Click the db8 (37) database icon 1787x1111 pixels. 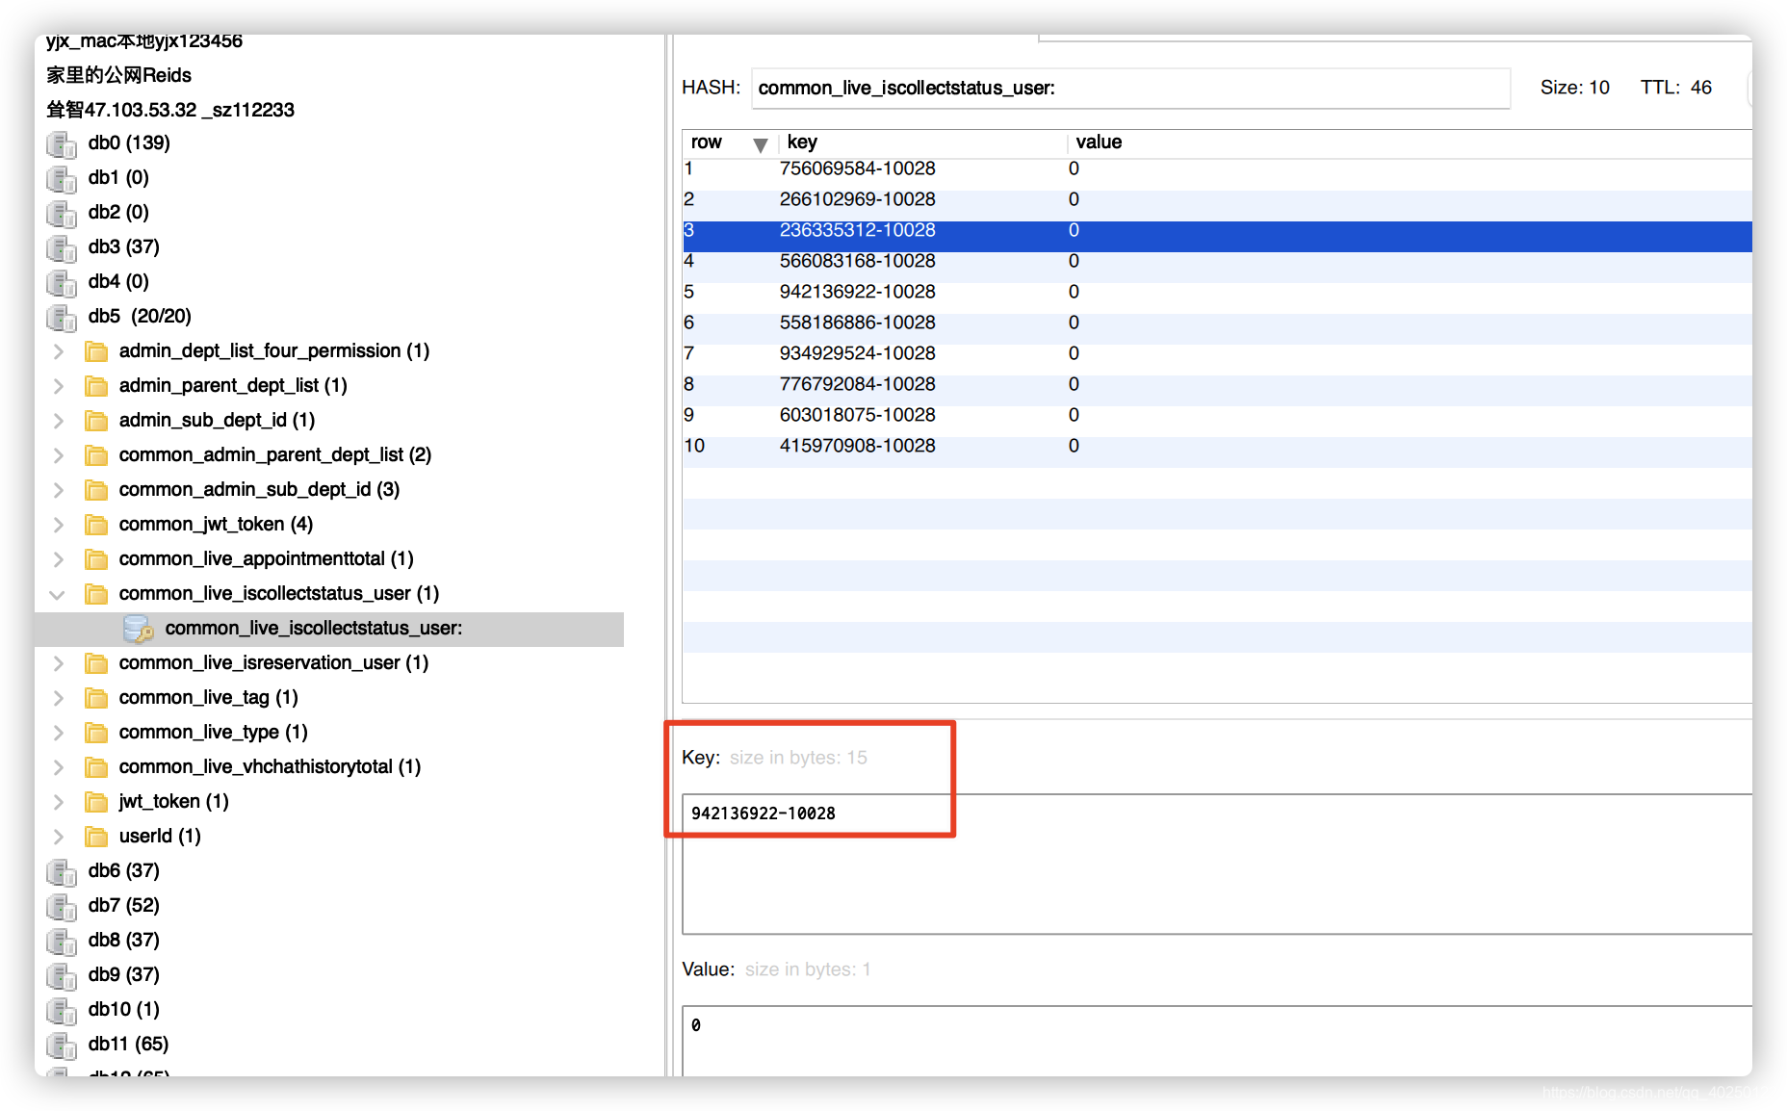[62, 942]
